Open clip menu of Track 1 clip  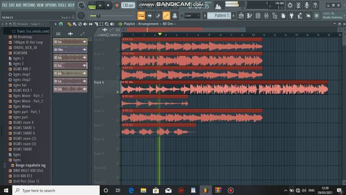(123, 40)
